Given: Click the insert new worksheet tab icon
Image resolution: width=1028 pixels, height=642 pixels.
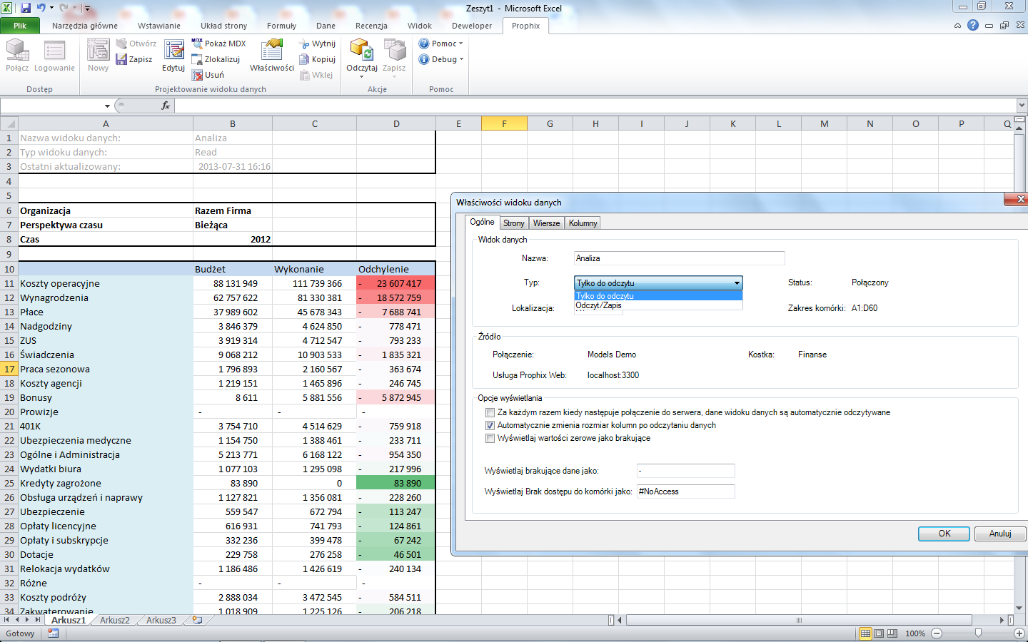Looking at the screenshot, I should (x=197, y=621).
